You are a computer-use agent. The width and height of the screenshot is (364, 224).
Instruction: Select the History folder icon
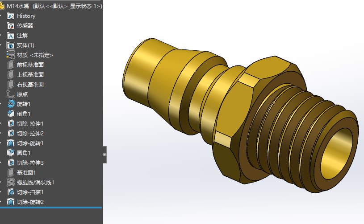tap(11, 16)
